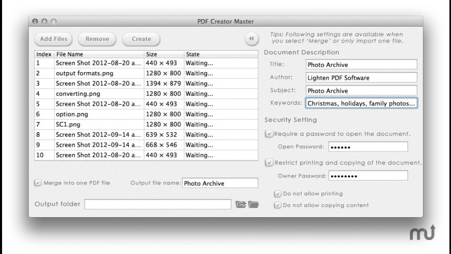451x254 pixels.
Task: Sort by File Name column header
Action: tap(99, 54)
